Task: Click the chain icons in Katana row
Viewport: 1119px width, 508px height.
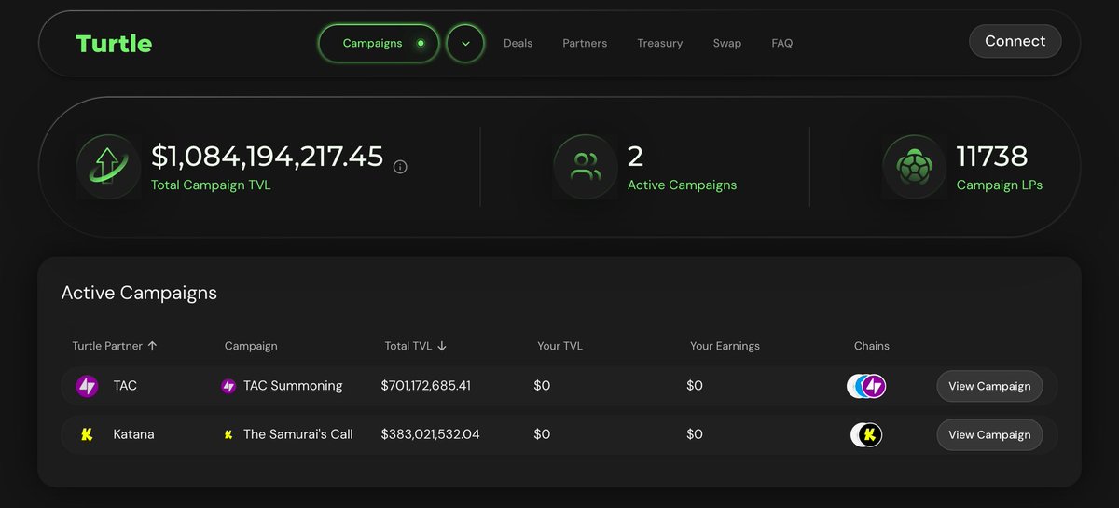Action: tap(866, 434)
